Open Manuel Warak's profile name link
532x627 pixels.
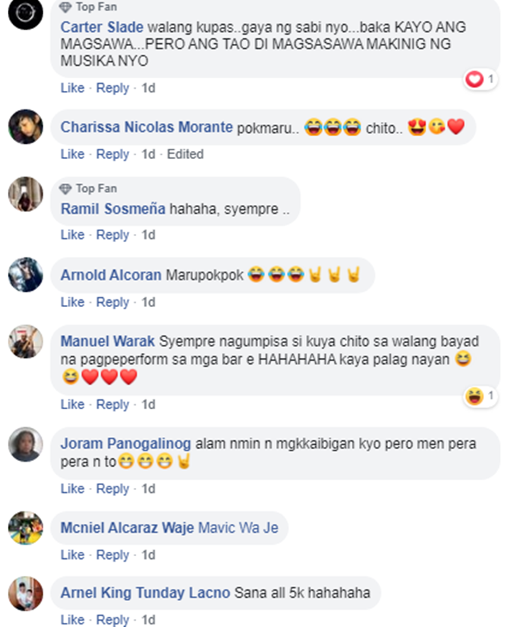coord(107,341)
